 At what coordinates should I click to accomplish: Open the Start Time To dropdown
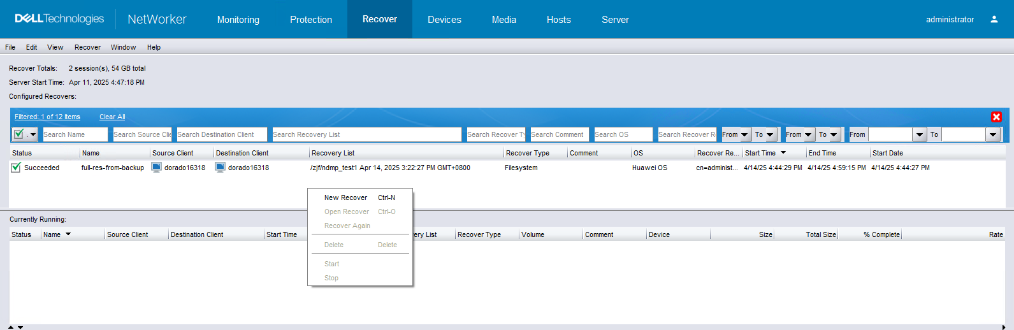coord(770,134)
